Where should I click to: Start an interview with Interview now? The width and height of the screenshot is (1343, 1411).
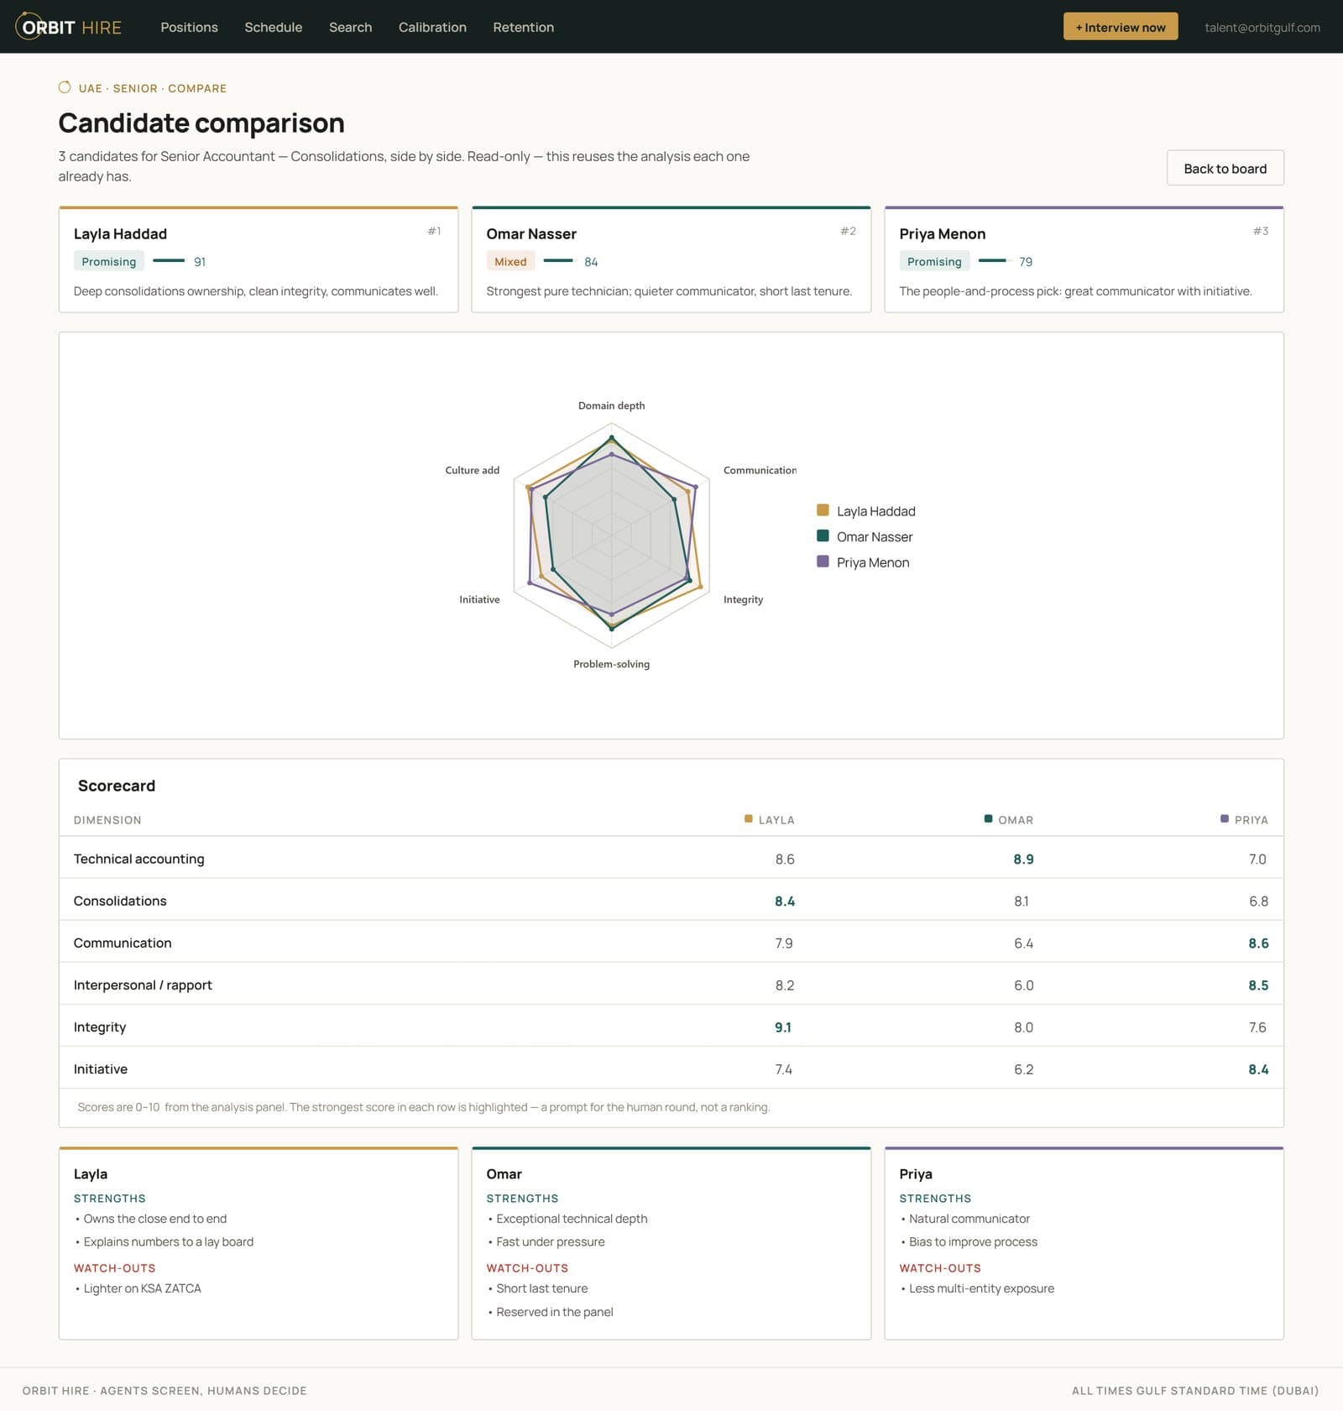coord(1121,27)
